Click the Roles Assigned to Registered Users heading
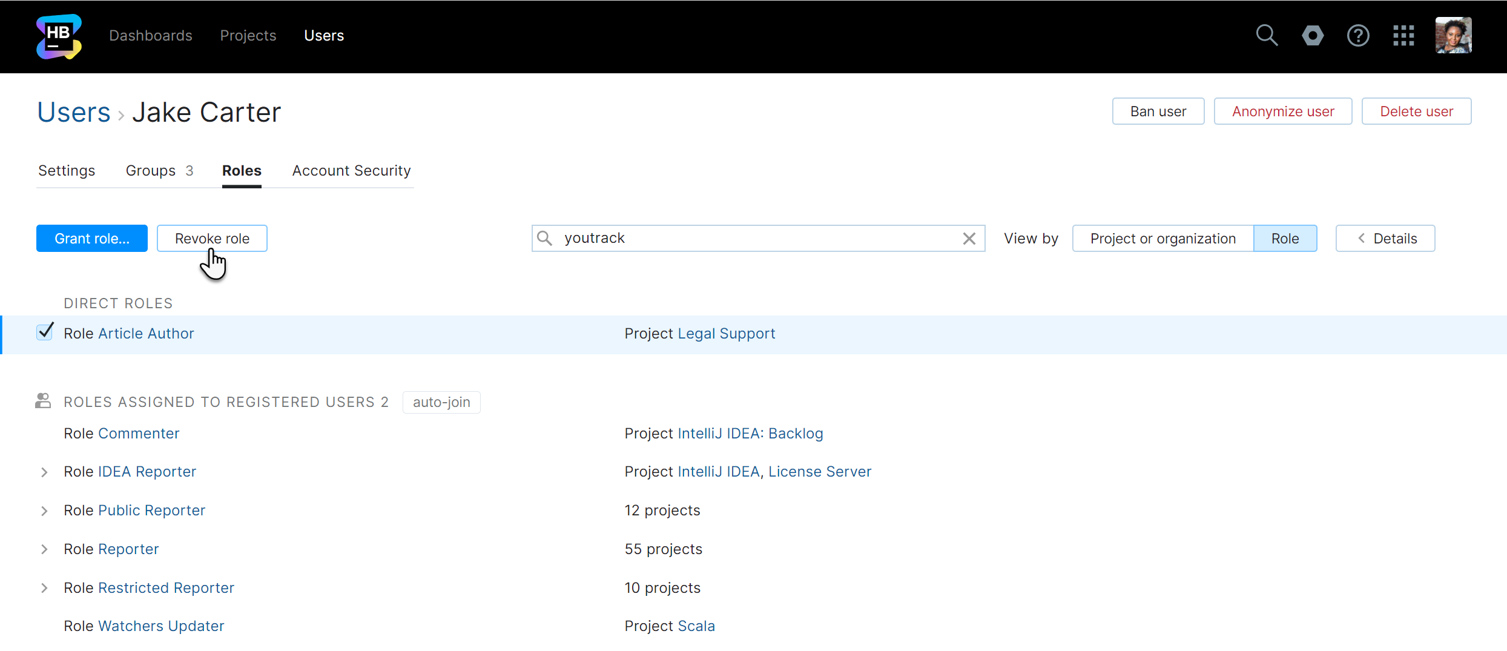The height and width of the screenshot is (651, 1507). click(226, 402)
